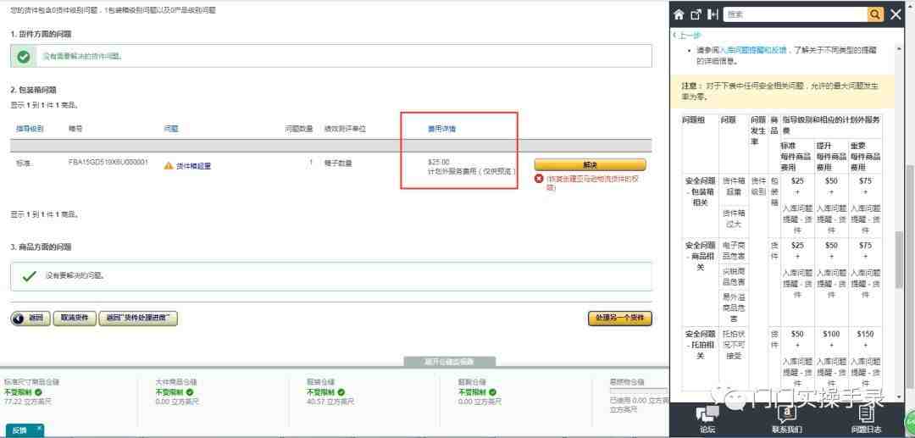Collapse the storage monitor tab
Image resolution: width=915 pixels, height=438 pixels.
[x=449, y=362]
